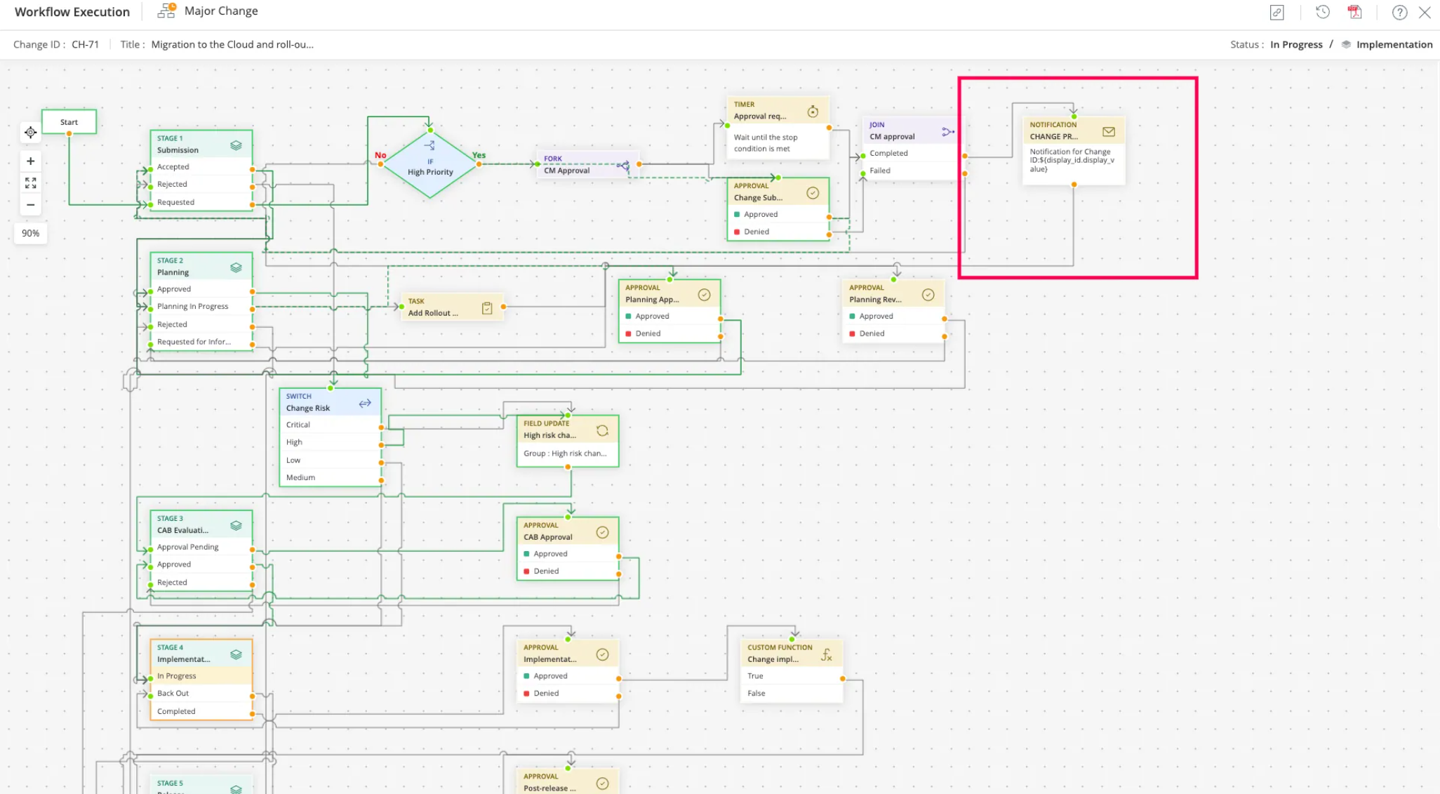Click the fit-to-screen expand icon
Viewport: 1440px width, 794px height.
tap(30, 183)
